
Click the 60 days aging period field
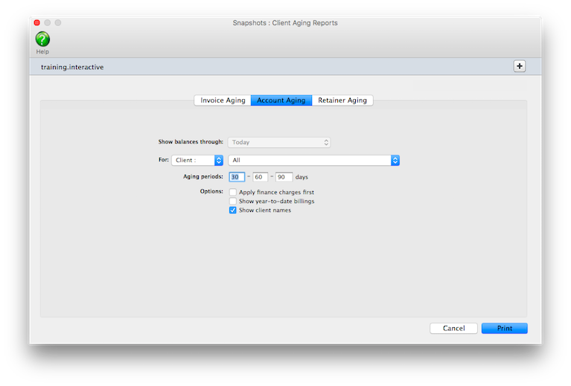[x=260, y=177]
